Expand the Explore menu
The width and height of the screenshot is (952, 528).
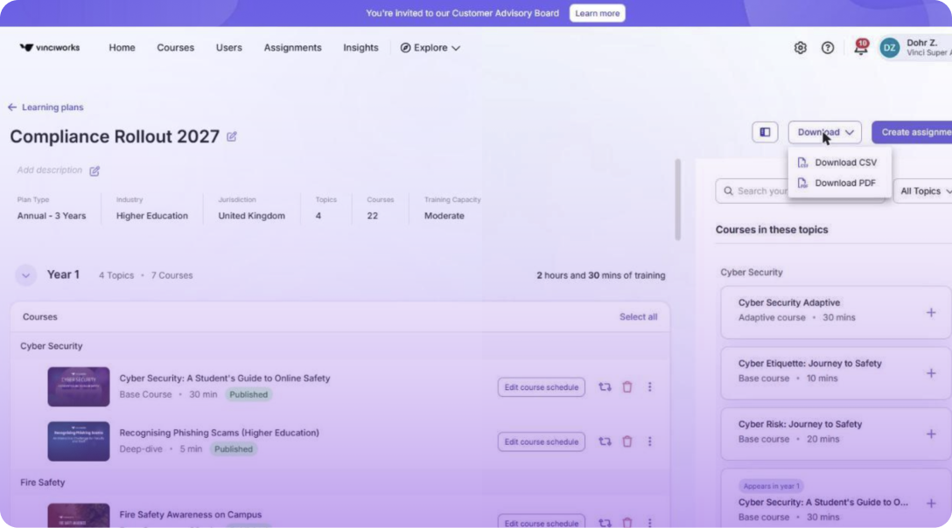pyautogui.click(x=430, y=47)
